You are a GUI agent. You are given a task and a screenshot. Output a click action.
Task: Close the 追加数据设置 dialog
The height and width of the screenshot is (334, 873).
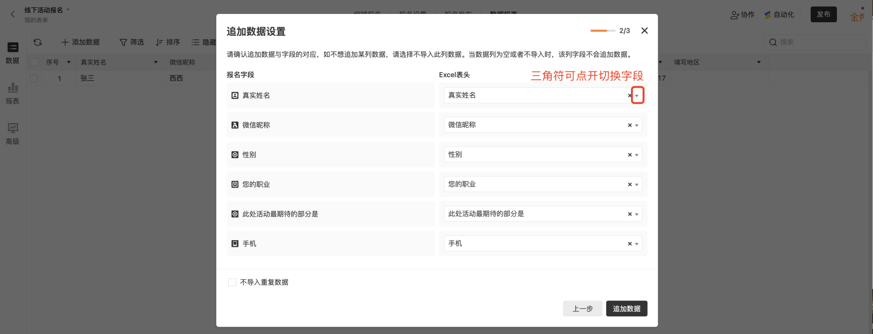pyautogui.click(x=644, y=31)
